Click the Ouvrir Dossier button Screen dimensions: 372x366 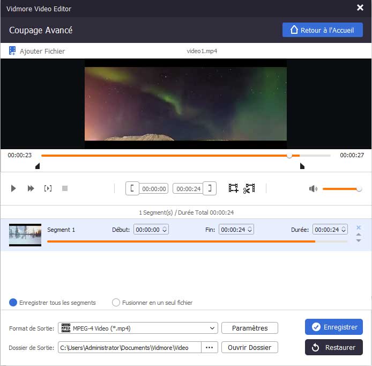coord(250,347)
